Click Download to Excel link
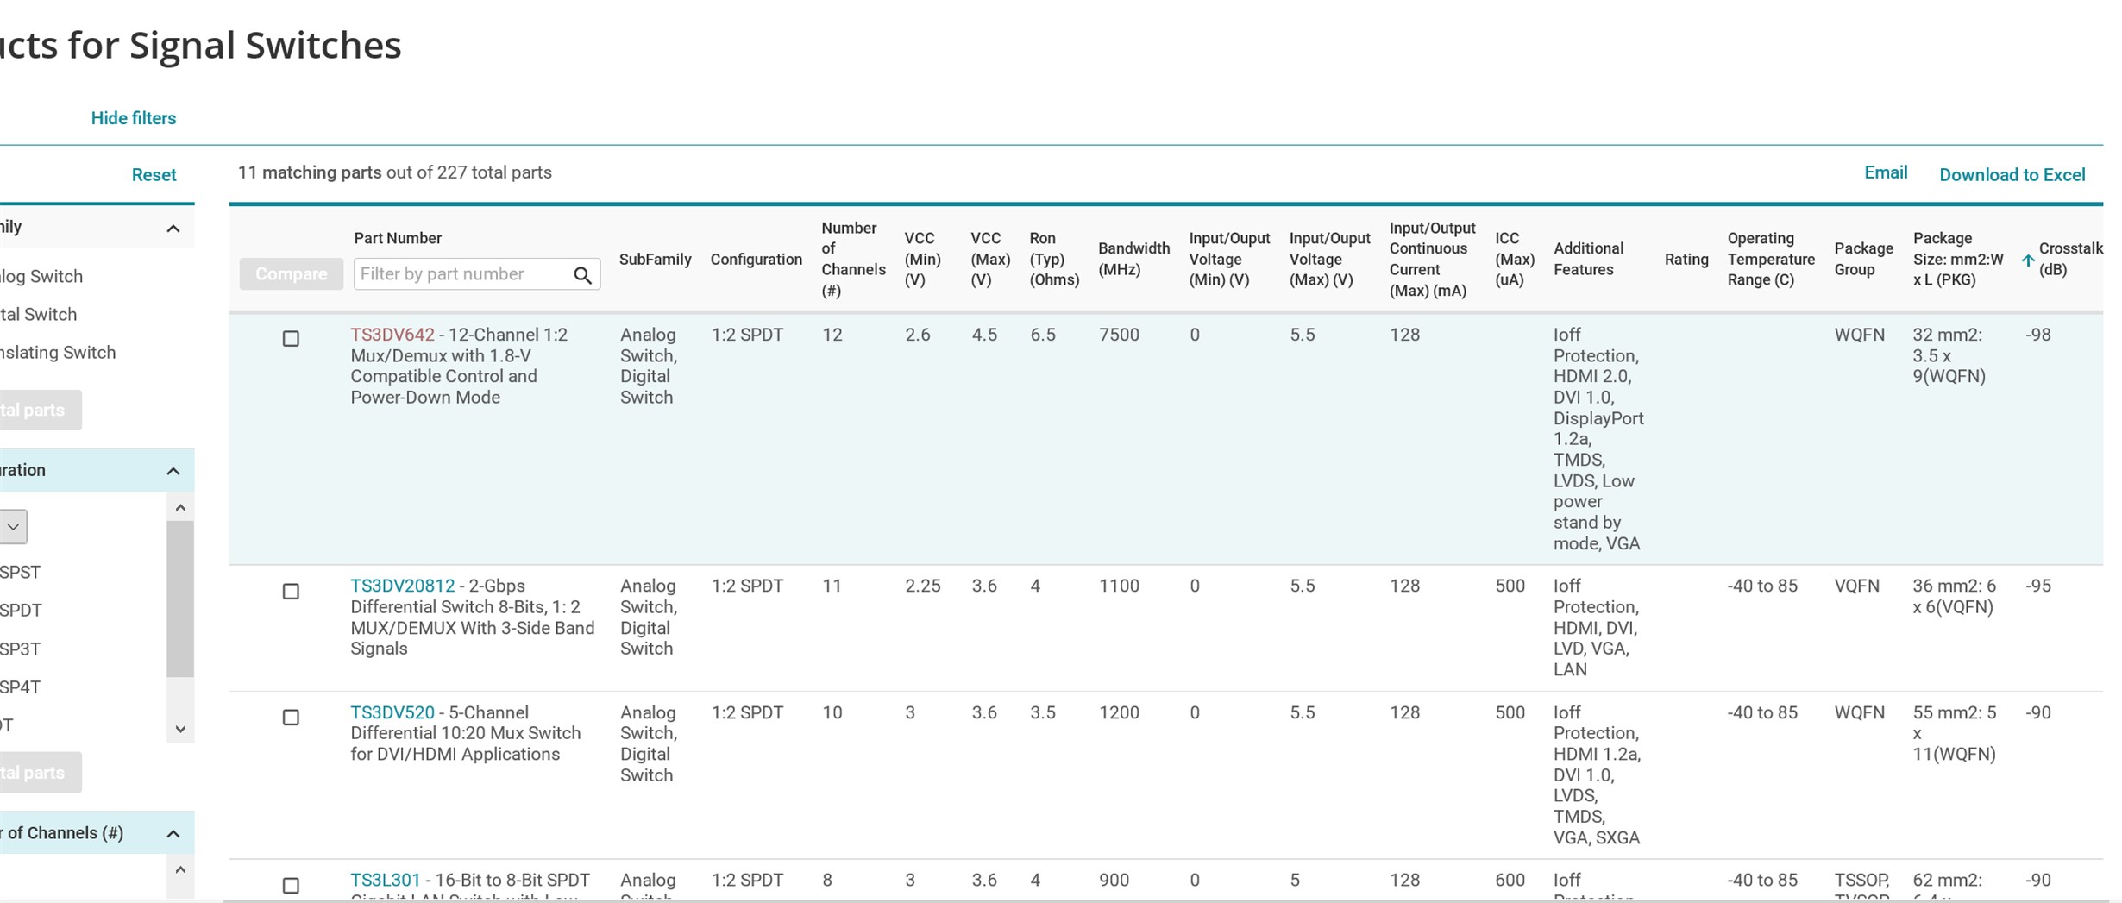 [x=2012, y=175]
